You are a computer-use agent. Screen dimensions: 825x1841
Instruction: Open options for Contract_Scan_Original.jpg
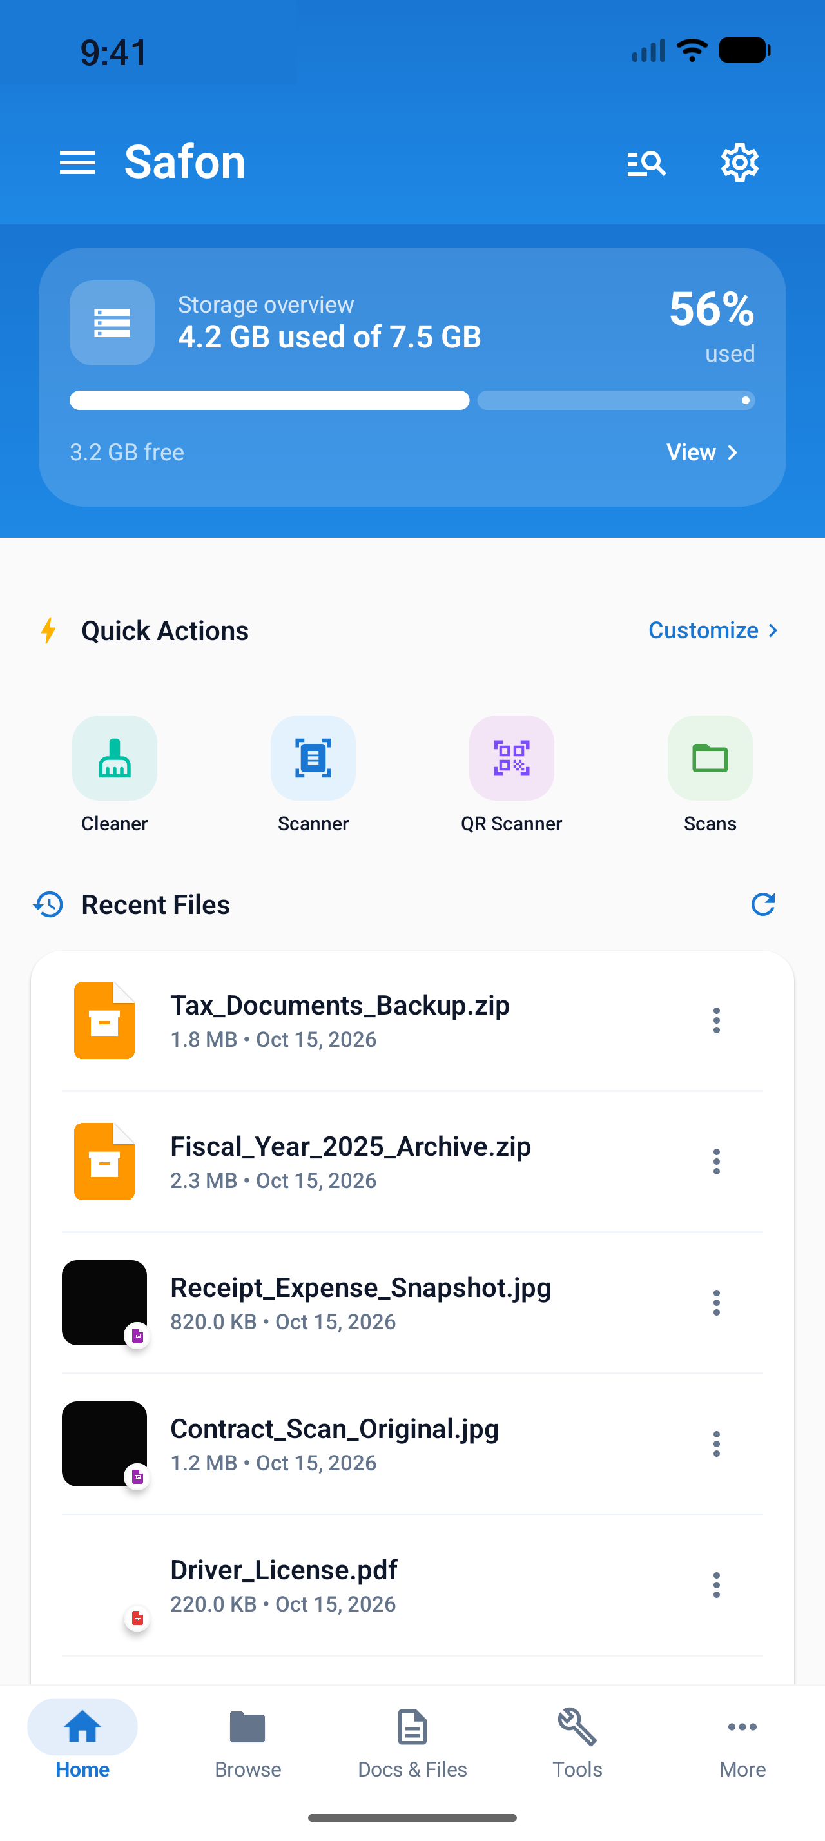tap(717, 1444)
